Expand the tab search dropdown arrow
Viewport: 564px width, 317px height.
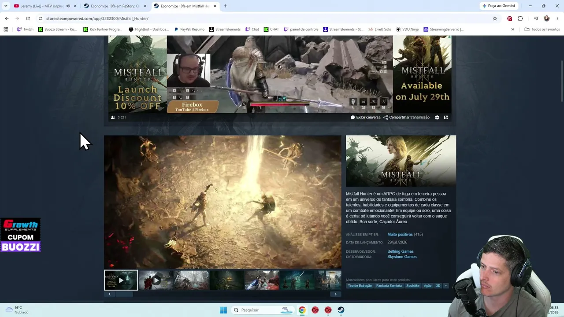coord(6,6)
